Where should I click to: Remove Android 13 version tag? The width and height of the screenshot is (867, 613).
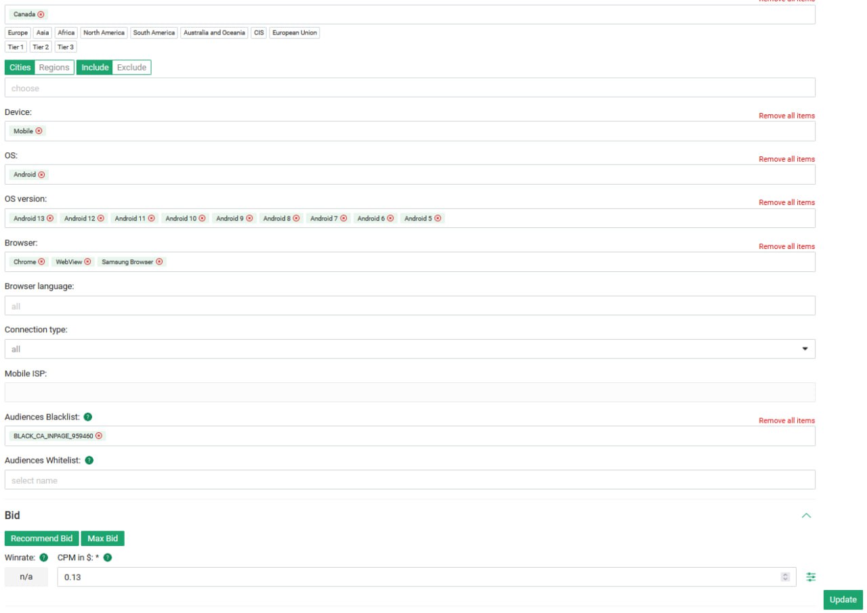50,219
